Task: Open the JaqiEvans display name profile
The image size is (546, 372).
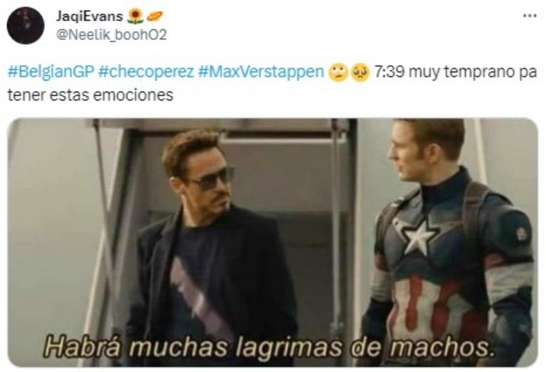Action: pyautogui.click(x=90, y=16)
